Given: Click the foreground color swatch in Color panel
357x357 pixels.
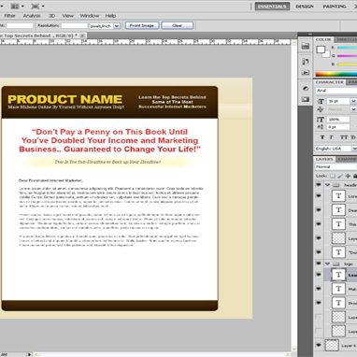Looking at the screenshot, I should pos(321,50).
